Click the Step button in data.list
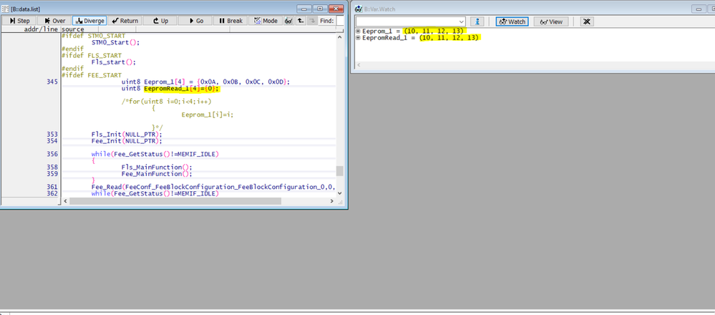The height and width of the screenshot is (315, 715). (x=19, y=21)
